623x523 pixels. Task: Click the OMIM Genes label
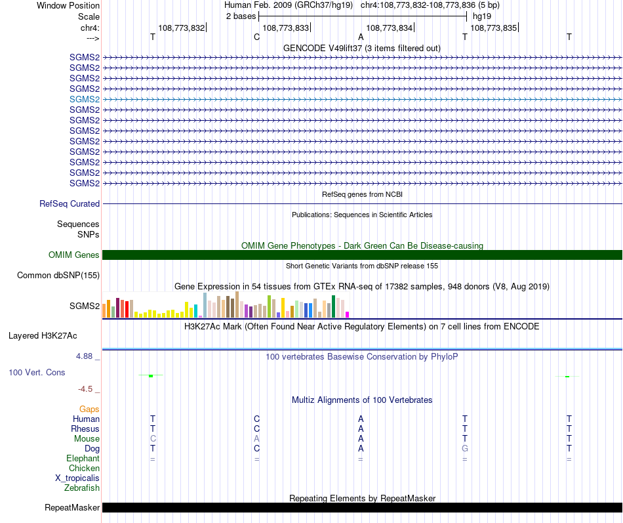pyautogui.click(x=74, y=255)
